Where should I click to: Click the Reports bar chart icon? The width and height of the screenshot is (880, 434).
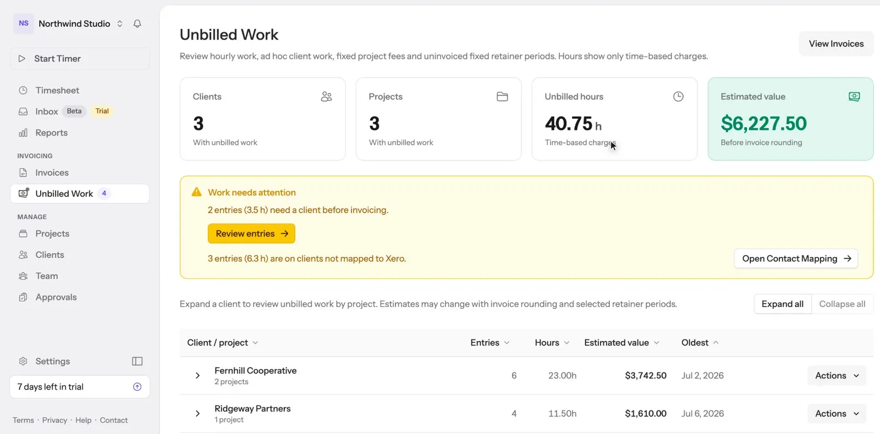coord(23,133)
